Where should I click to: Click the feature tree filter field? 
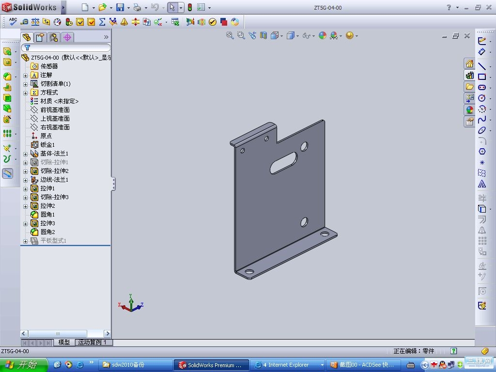66,48
